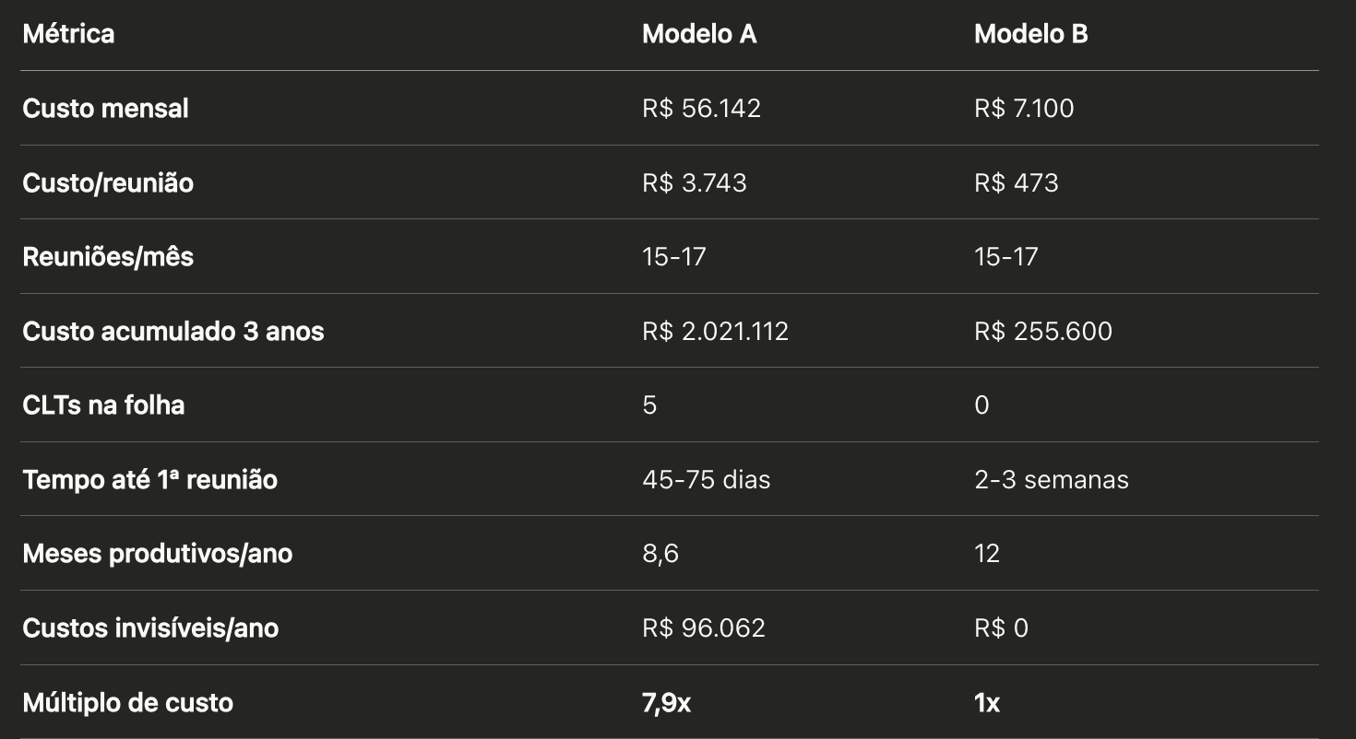Click the R$ 255.600 value
Screen dimensions: 1356x739
pos(1042,332)
